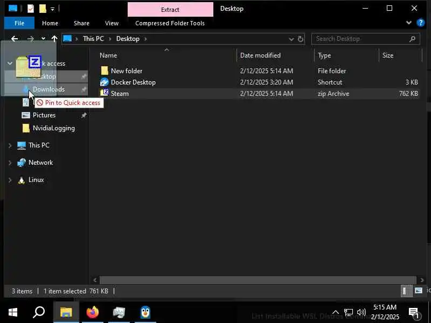This screenshot has height=323, width=431.
Task: Open taskbar Search magnifier
Action: (39, 312)
